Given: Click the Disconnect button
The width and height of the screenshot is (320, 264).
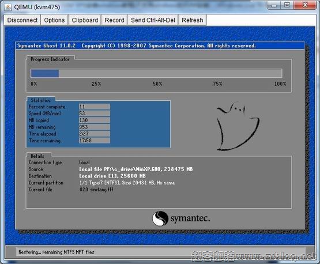Looking at the screenshot, I should point(22,20).
